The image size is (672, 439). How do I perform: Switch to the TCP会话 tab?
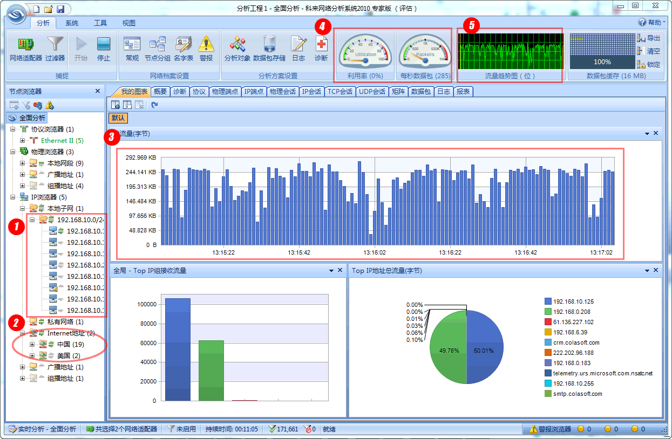tap(340, 92)
